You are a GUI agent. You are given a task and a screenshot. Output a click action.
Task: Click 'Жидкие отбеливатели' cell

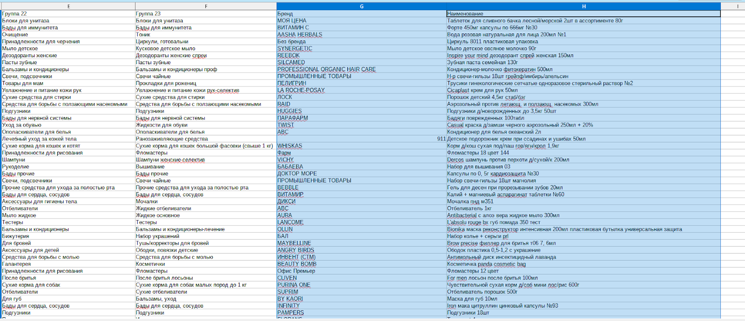pyautogui.click(x=206, y=208)
